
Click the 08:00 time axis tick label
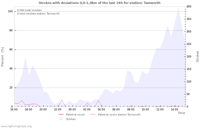131,110
